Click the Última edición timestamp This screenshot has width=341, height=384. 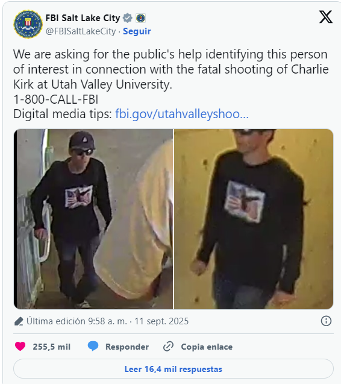click(107, 321)
